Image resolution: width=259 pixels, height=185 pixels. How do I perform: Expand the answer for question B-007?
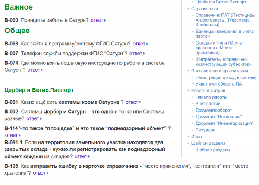[137, 54]
